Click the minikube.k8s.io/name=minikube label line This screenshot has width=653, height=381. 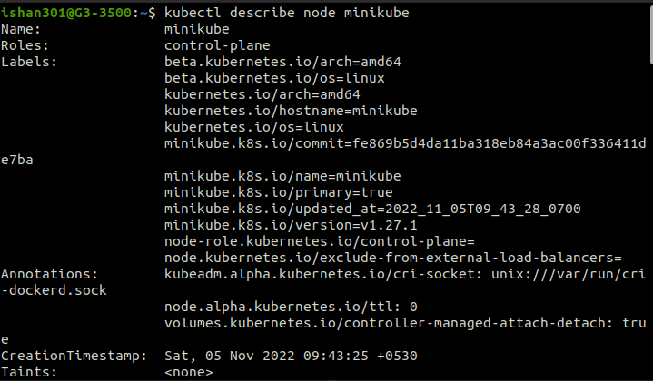coord(272,176)
